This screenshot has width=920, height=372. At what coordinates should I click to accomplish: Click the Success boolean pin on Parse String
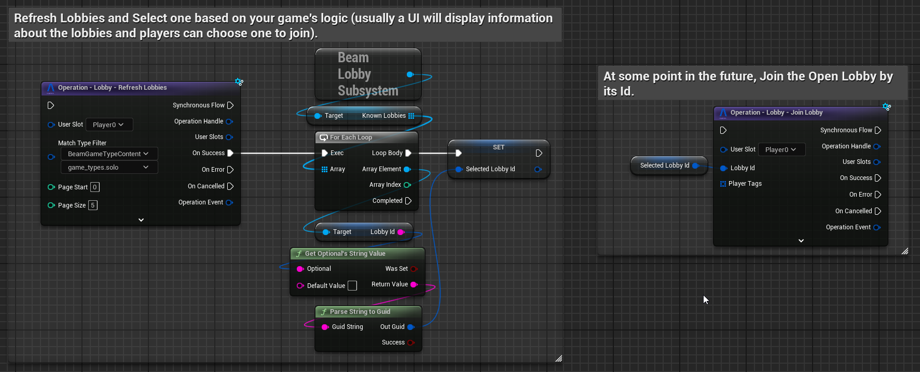[411, 342]
